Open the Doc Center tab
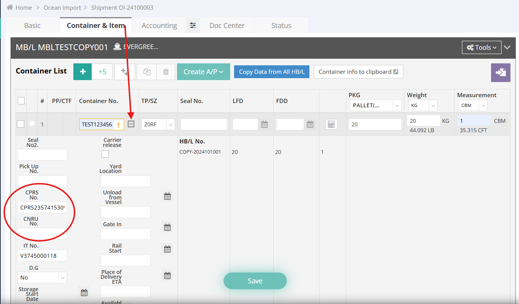 coord(227,26)
